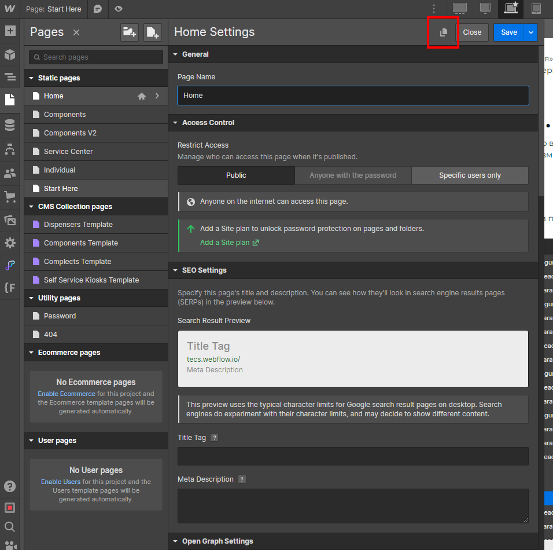
Task: Click the Close button
Action: [x=472, y=32]
